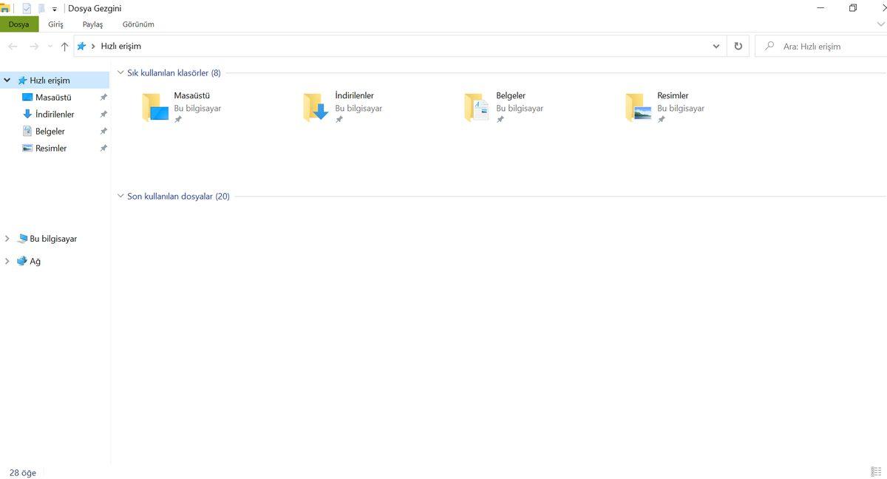The image size is (887, 479).
Task: Open the Görünüm ribbon tab
Action: 138,24
